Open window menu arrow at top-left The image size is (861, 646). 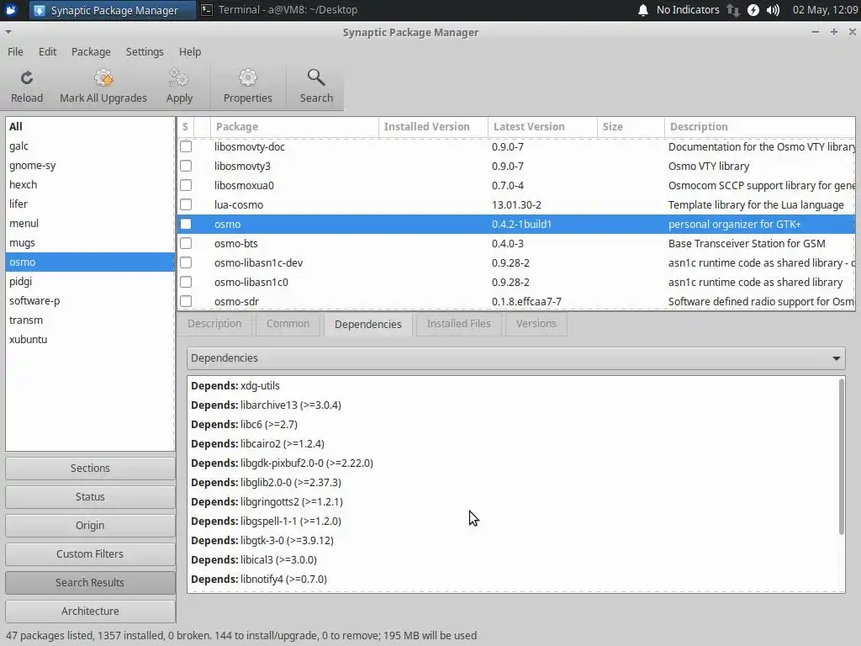pyautogui.click(x=8, y=32)
